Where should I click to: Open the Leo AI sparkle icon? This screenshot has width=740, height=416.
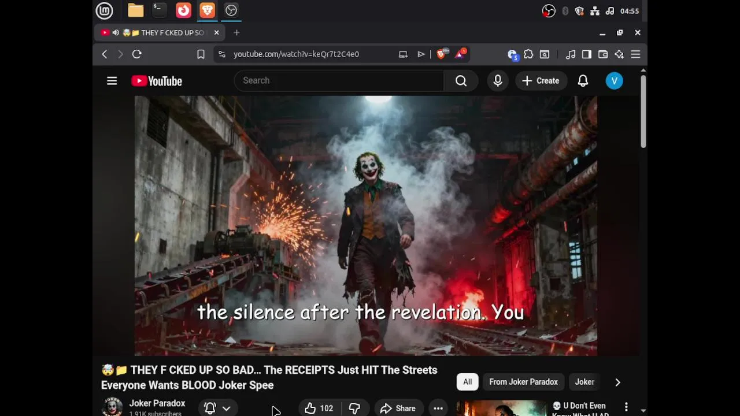pyautogui.click(x=619, y=54)
